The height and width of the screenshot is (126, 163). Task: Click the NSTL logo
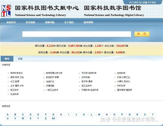[6, 11]
